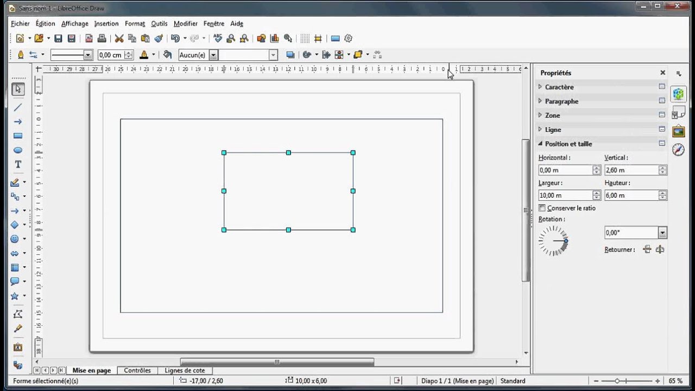Open the Format menu
Screen dimensions: 695x391
pos(135,24)
